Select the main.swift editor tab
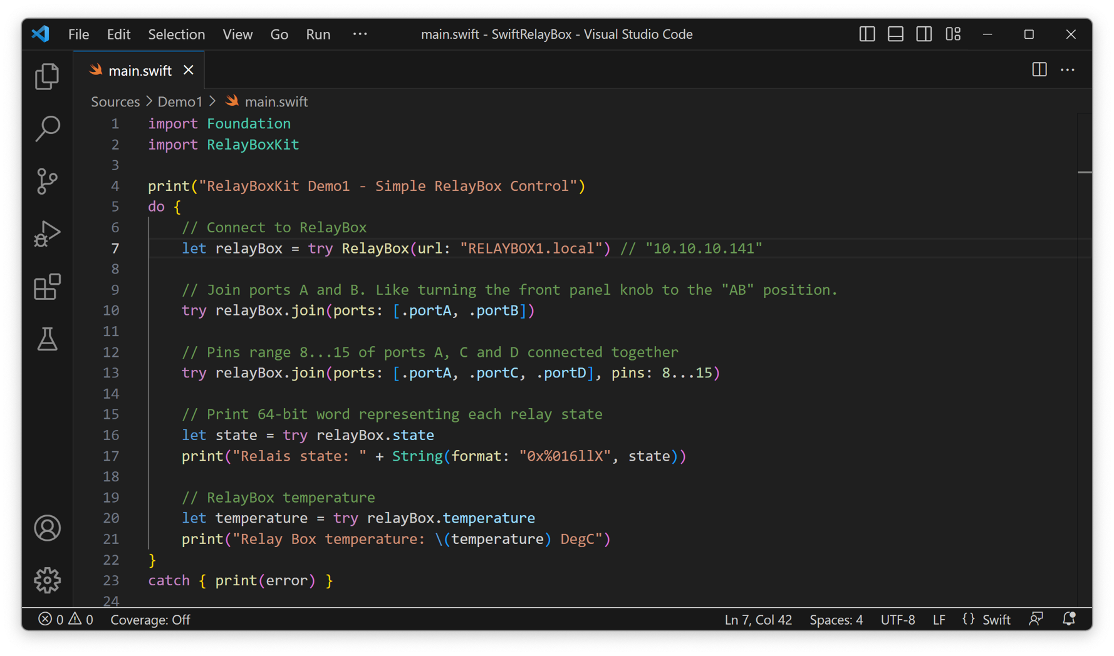 pos(139,70)
